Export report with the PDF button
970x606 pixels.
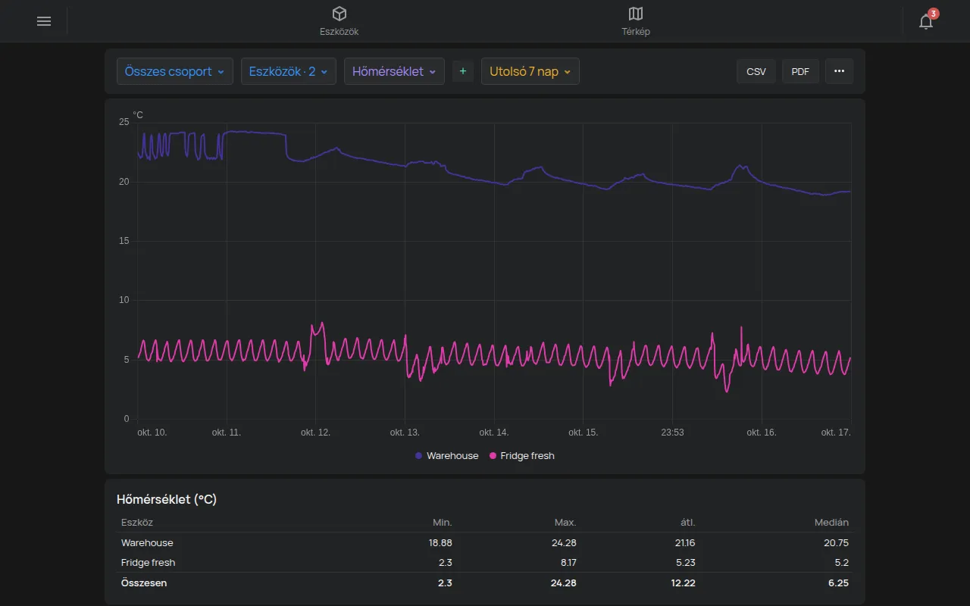click(x=800, y=71)
